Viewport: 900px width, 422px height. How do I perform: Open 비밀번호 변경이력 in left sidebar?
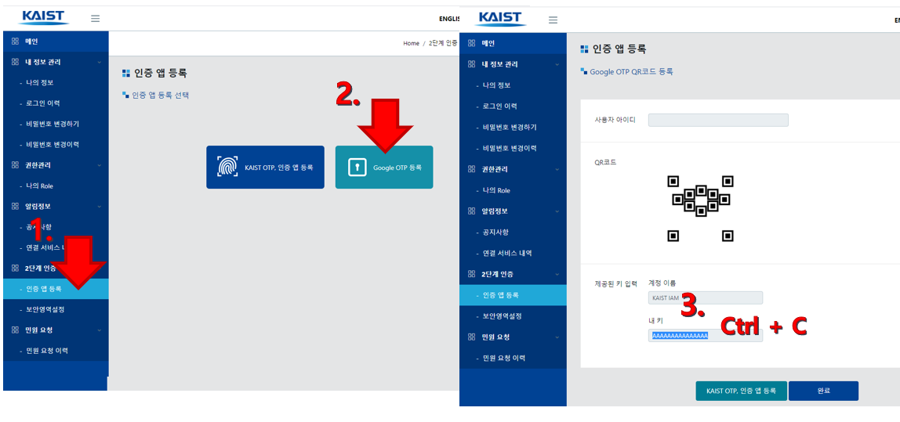tap(53, 145)
